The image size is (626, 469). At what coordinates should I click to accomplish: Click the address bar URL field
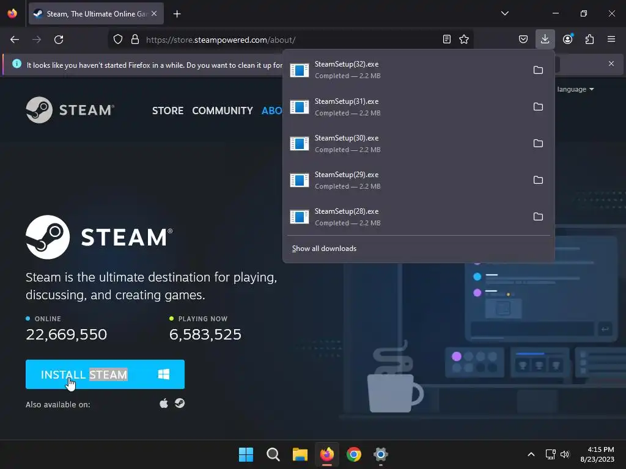(292, 40)
